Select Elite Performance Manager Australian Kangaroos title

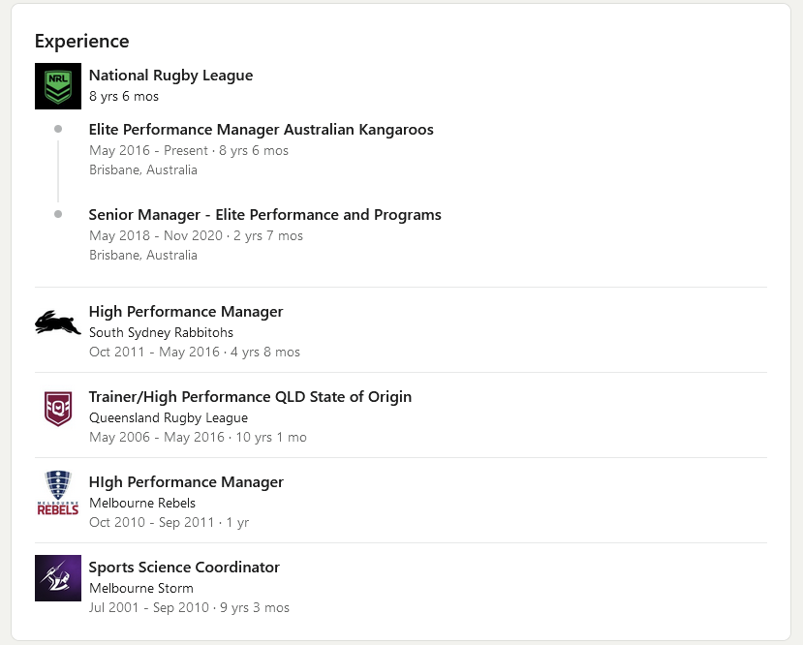coord(262,130)
